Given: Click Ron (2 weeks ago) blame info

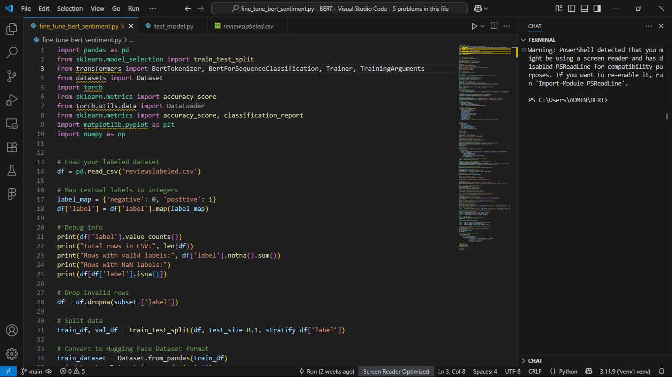Looking at the screenshot, I should pyautogui.click(x=327, y=372).
